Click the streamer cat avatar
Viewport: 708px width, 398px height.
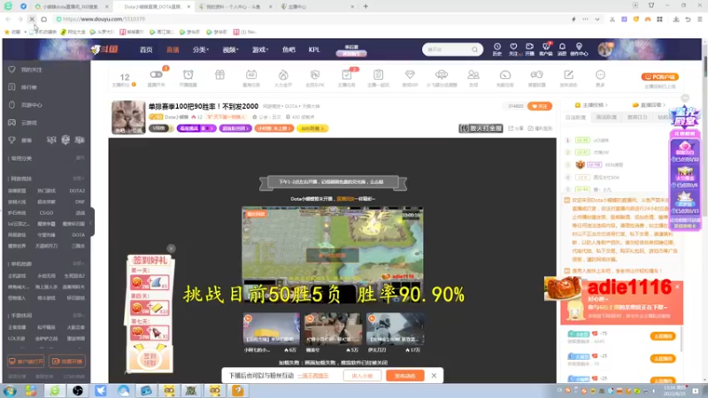coord(128,118)
